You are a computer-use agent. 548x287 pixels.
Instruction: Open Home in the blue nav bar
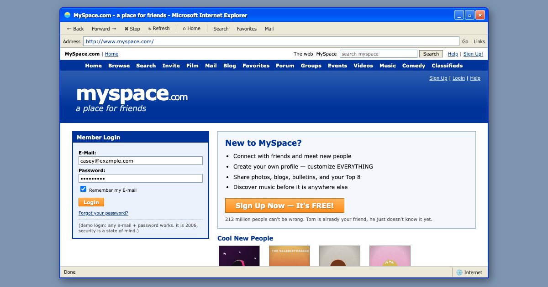point(94,66)
